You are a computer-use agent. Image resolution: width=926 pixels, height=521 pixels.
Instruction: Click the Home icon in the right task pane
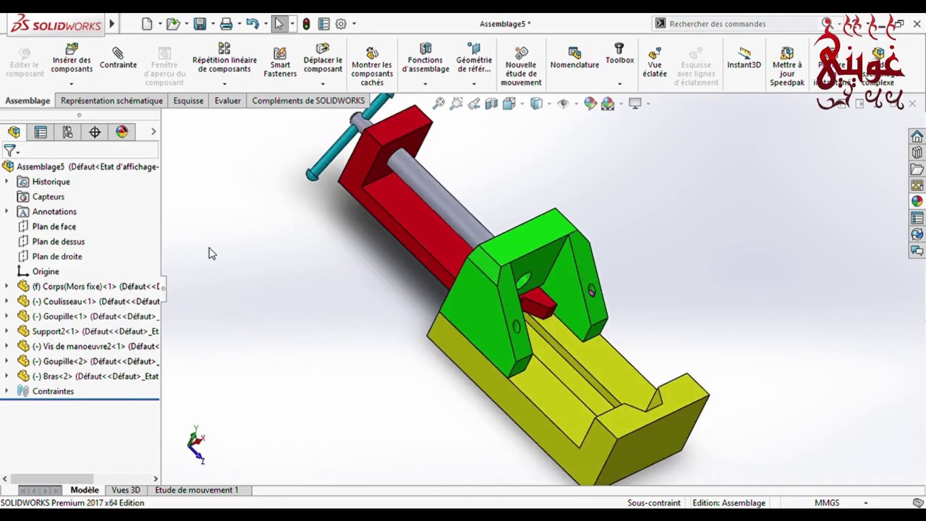click(x=917, y=137)
